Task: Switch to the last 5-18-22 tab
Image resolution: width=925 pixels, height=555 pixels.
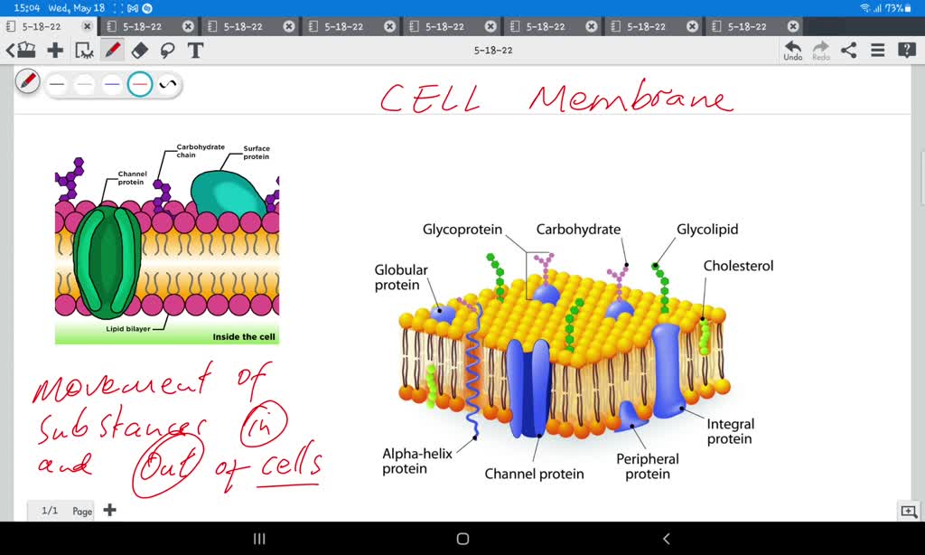Action: 750,26
